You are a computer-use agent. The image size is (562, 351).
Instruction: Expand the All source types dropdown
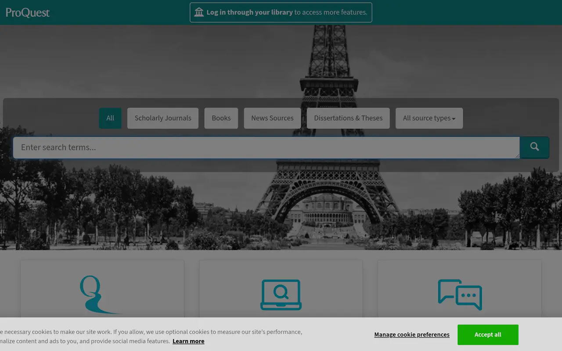click(x=429, y=118)
